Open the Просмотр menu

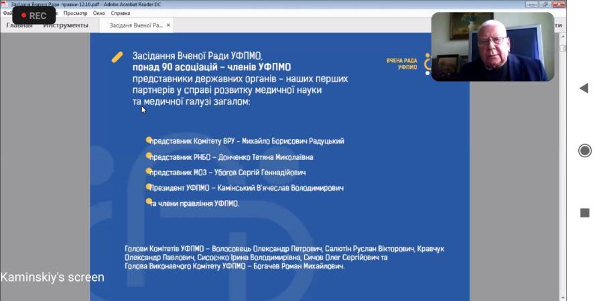tap(75, 13)
